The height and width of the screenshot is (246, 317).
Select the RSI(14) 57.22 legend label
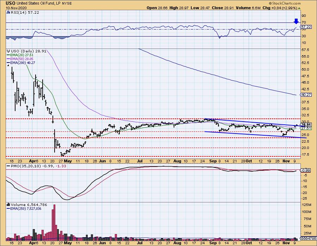(25, 12)
